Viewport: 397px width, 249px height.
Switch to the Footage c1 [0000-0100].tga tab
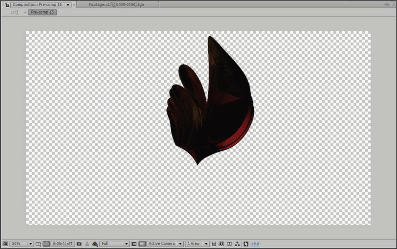(116, 5)
